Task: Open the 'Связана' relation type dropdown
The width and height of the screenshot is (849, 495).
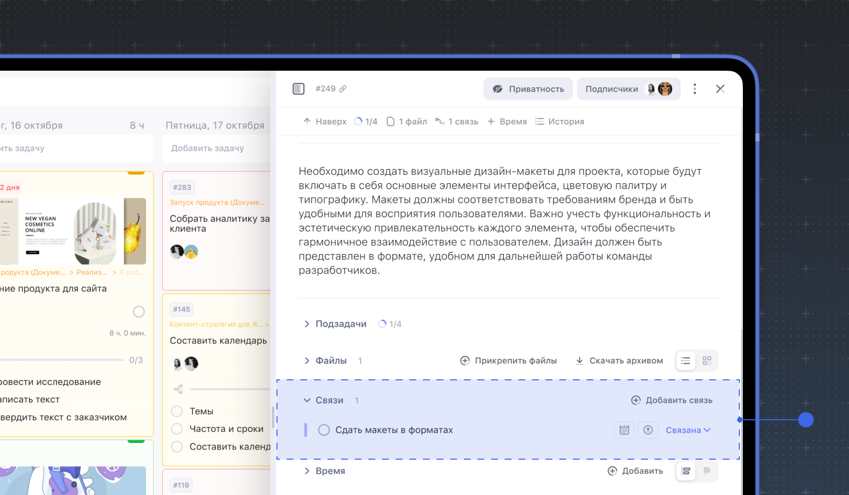Action: 688,430
